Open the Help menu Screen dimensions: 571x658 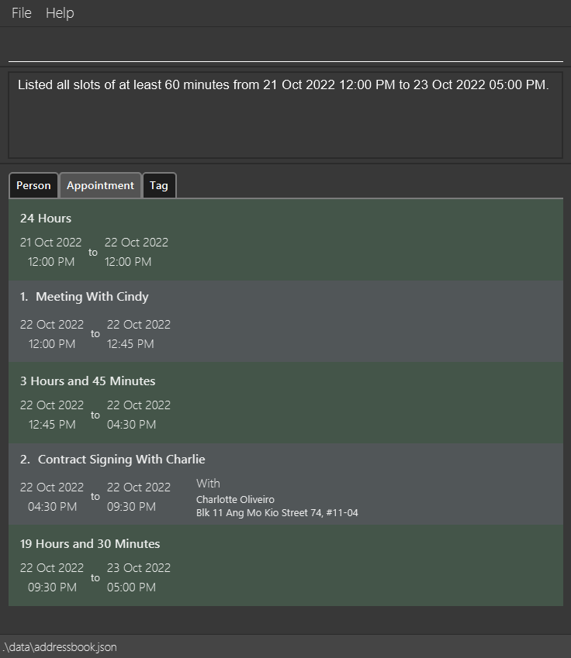pos(60,13)
